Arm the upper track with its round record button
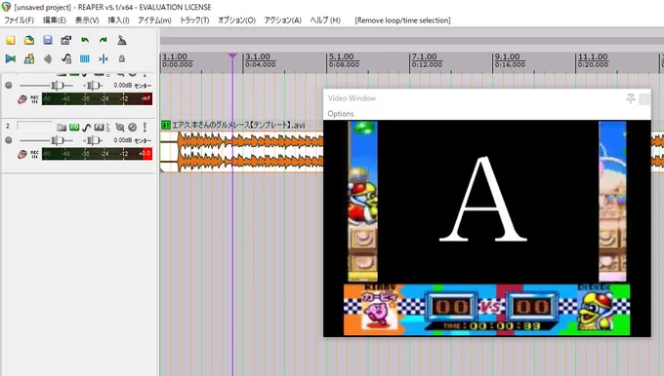Screen dimensions: 664x376 pos(9,86)
